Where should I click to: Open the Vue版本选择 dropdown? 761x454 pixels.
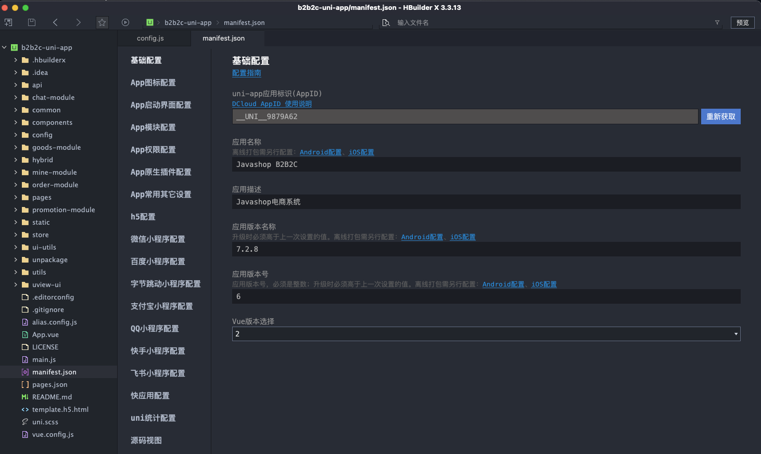pos(486,334)
